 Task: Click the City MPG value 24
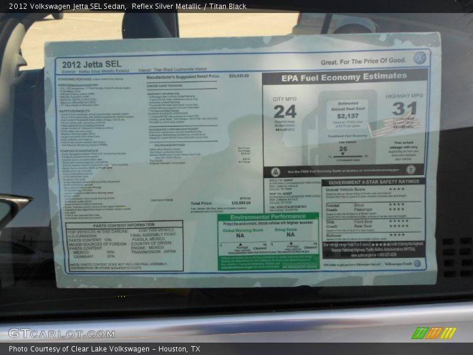[284, 111]
